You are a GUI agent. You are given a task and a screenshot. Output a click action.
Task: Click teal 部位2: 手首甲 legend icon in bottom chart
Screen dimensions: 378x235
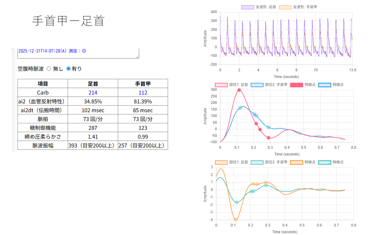(257, 162)
